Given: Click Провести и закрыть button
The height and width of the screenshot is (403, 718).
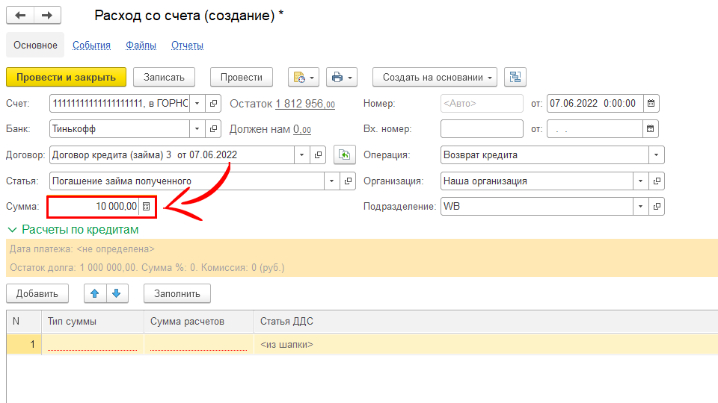Looking at the screenshot, I should [x=66, y=77].
